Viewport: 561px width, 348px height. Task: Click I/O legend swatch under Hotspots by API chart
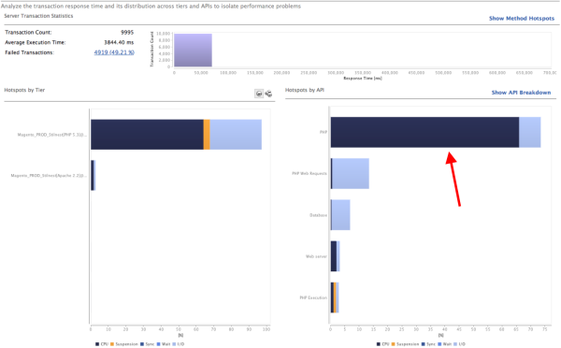coord(455,344)
